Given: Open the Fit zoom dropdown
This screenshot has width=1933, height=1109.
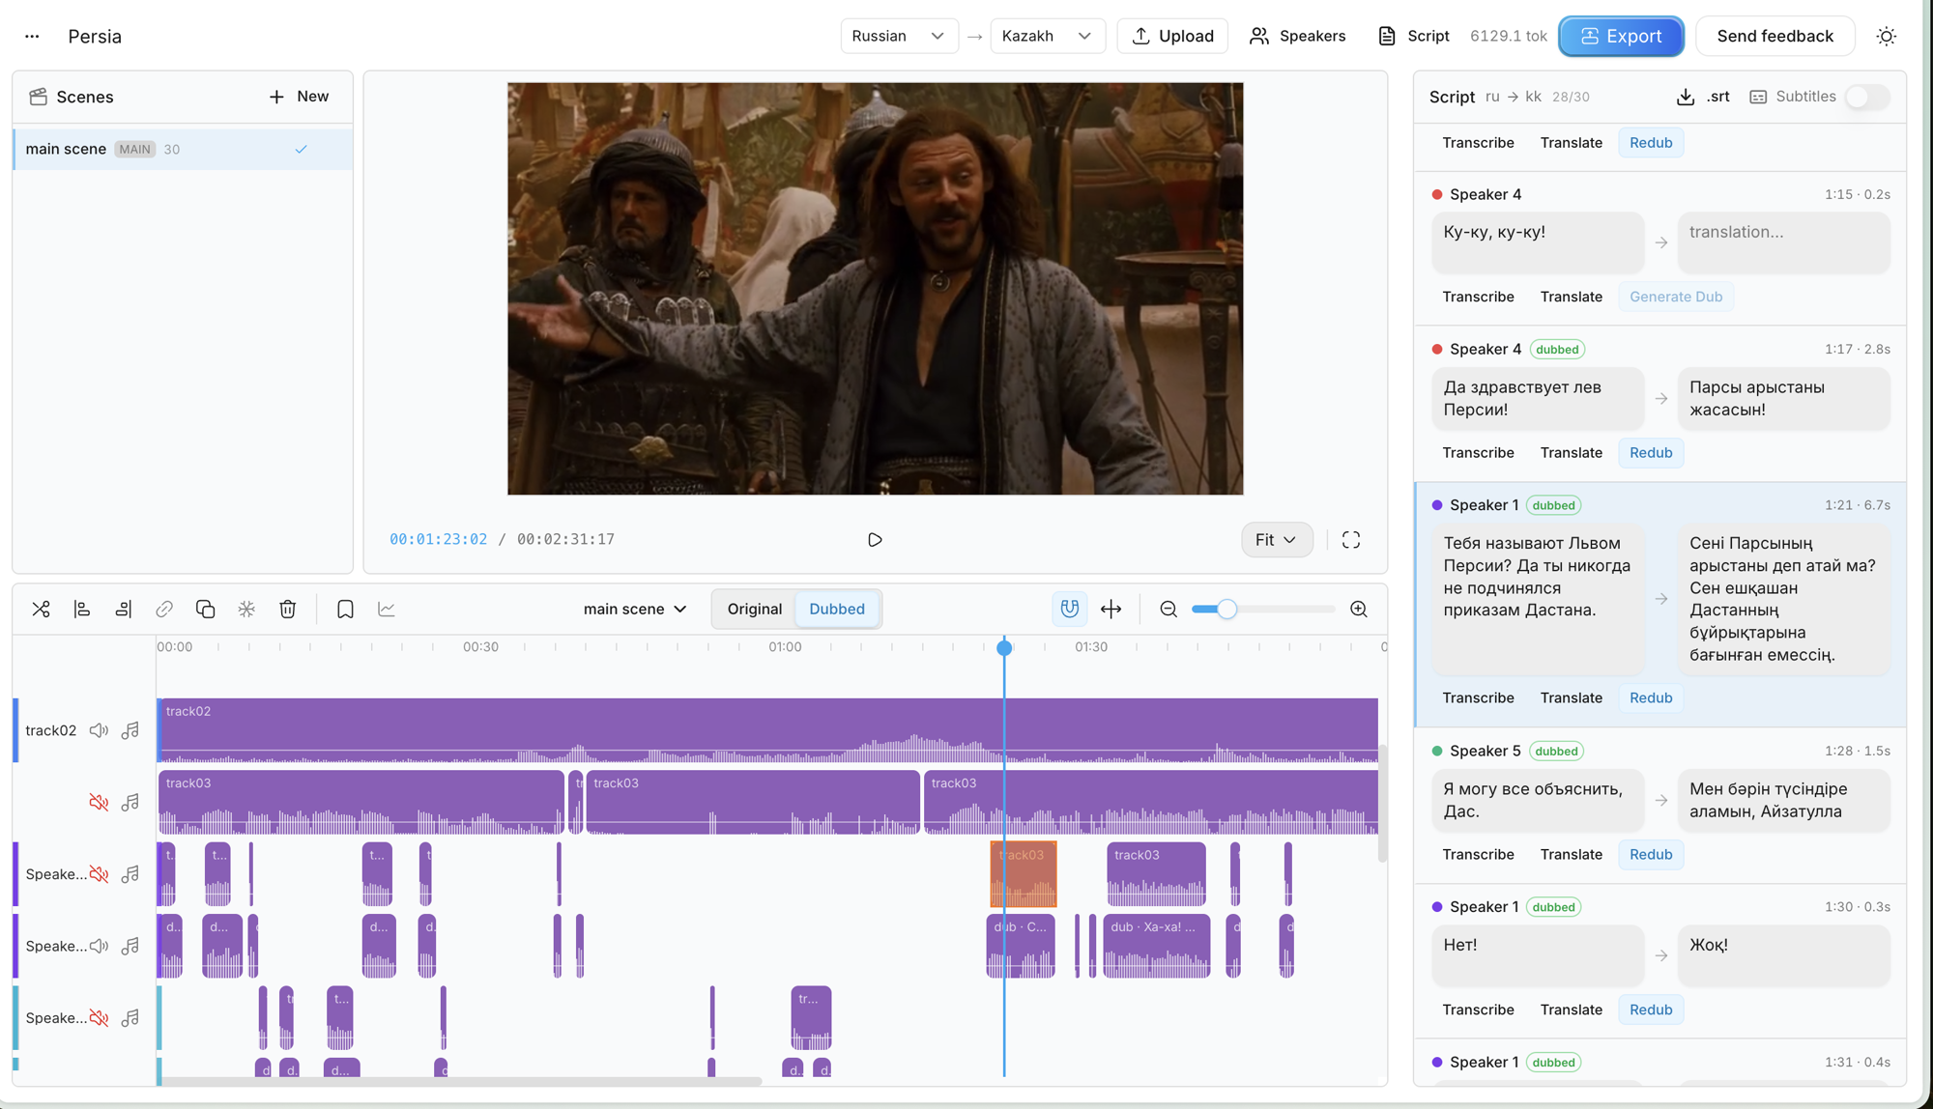Looking at the screenshot, I should (x=1277, y=540).
